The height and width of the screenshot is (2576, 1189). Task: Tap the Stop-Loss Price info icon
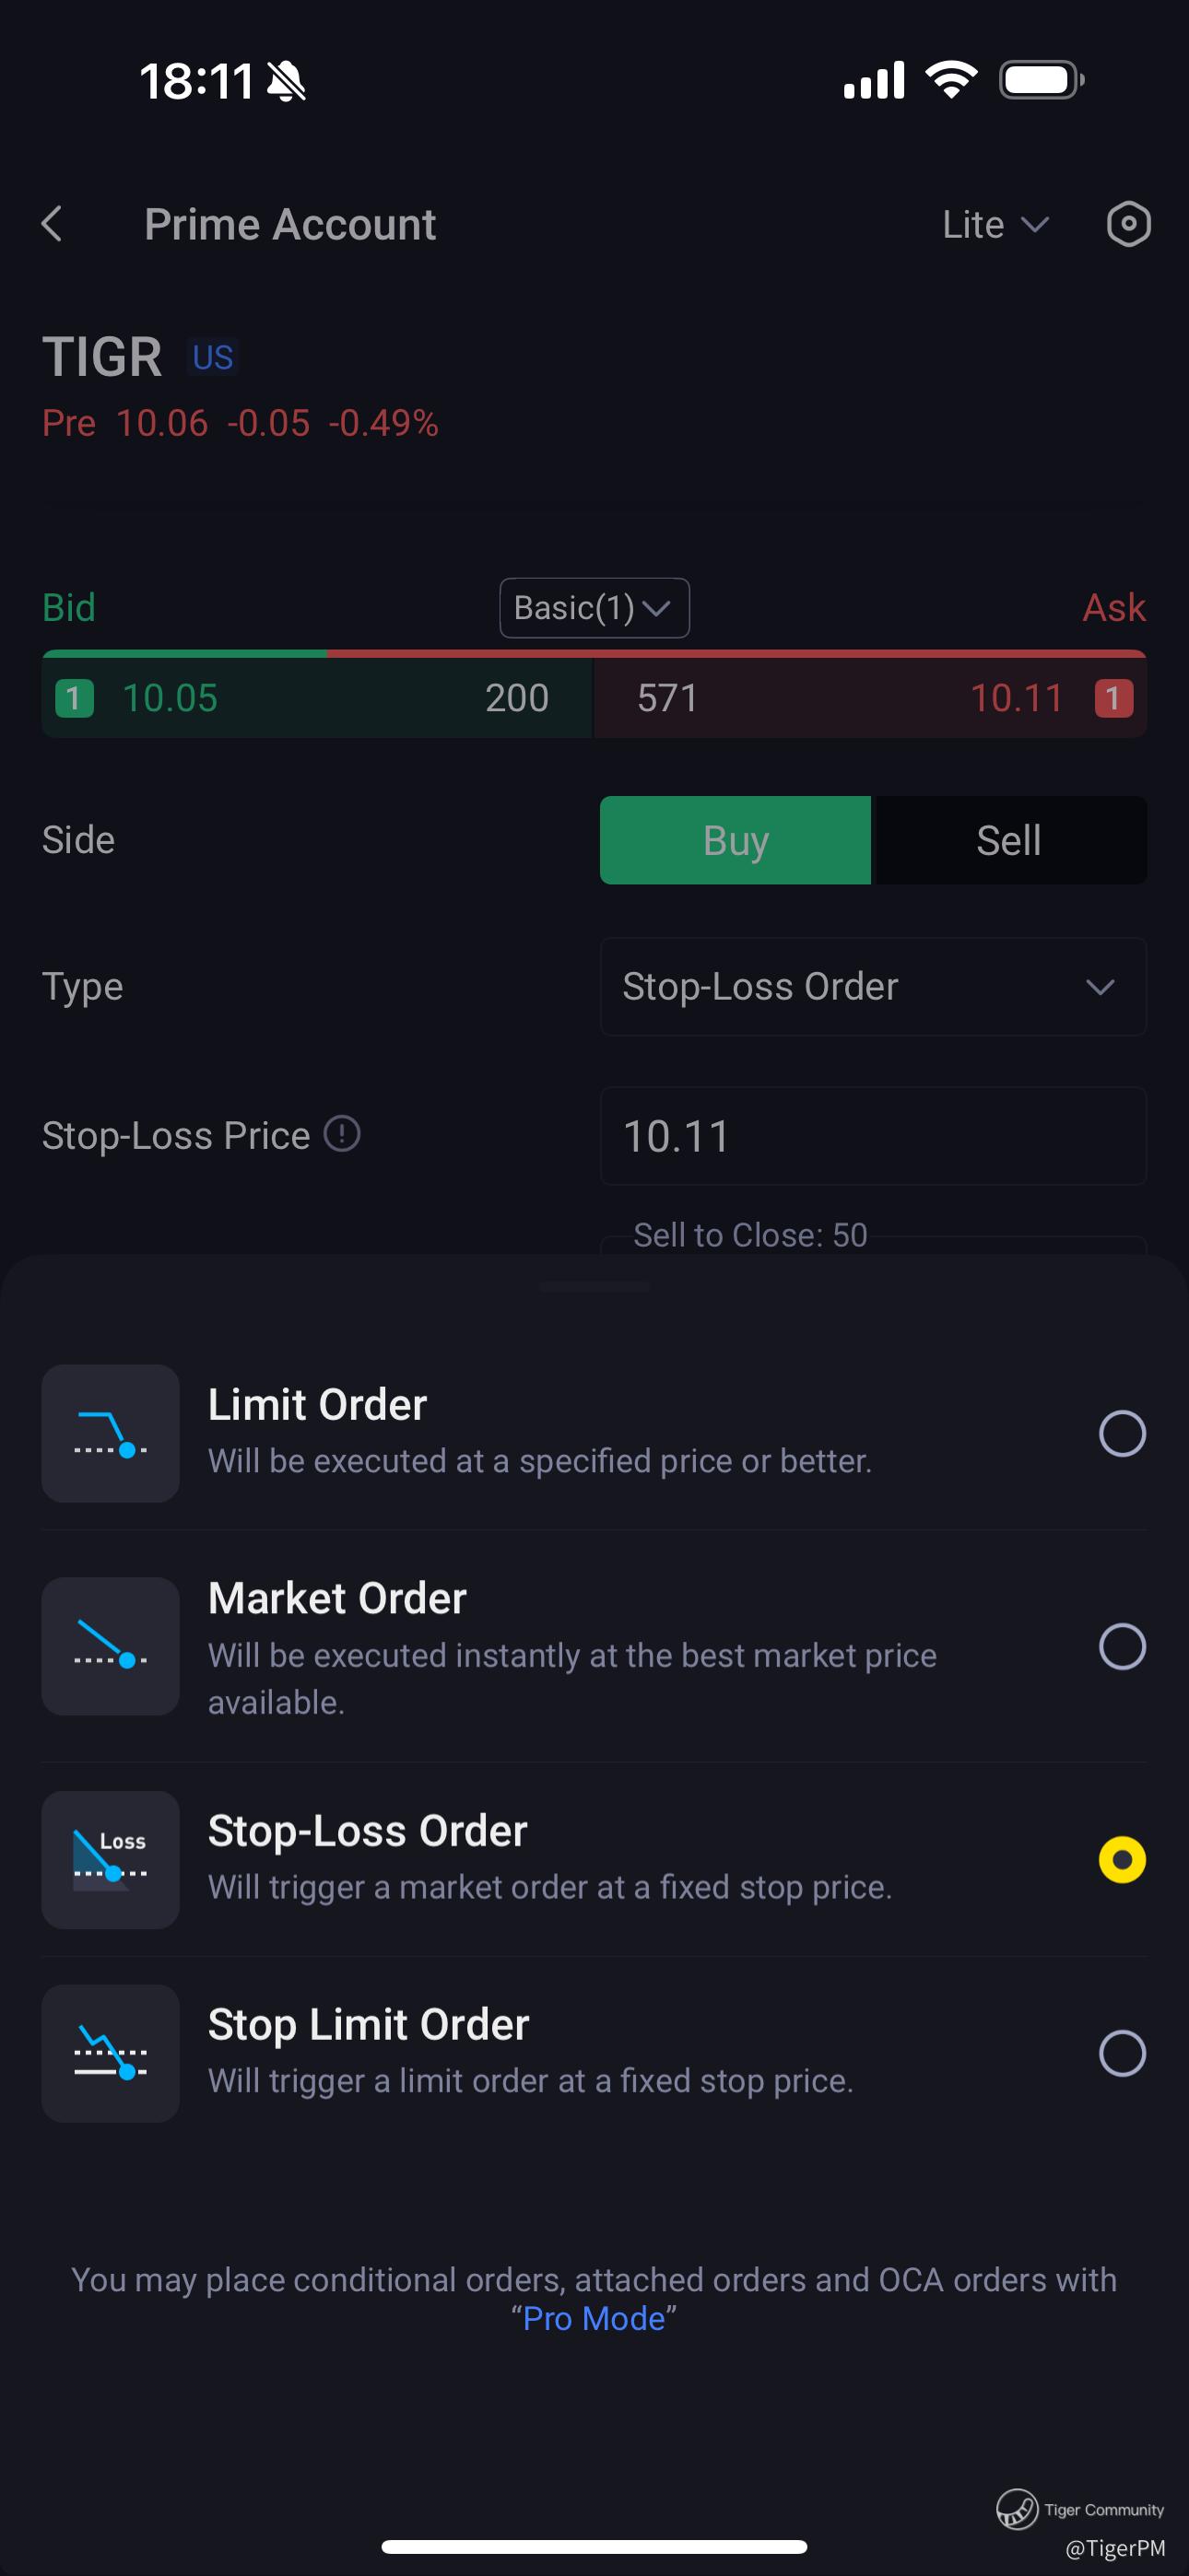pos(342,1134)
